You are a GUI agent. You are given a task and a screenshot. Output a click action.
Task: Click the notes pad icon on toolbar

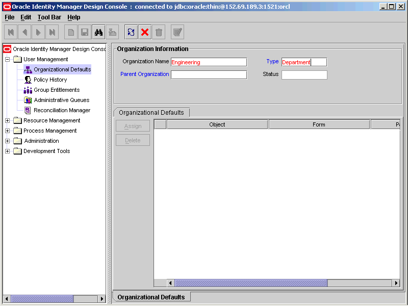point(177,32)
